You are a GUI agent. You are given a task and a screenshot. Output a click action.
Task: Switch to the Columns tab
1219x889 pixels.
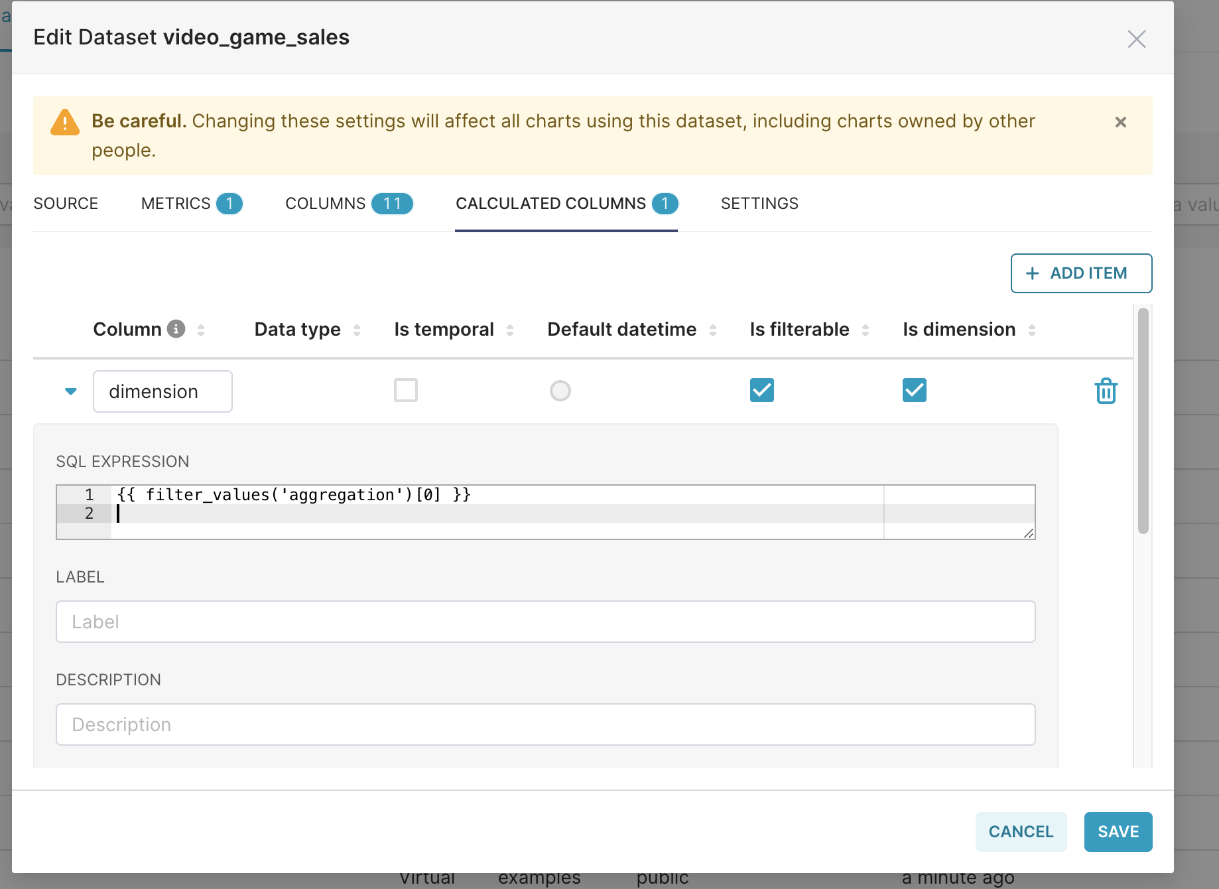[x=349, y=204]
